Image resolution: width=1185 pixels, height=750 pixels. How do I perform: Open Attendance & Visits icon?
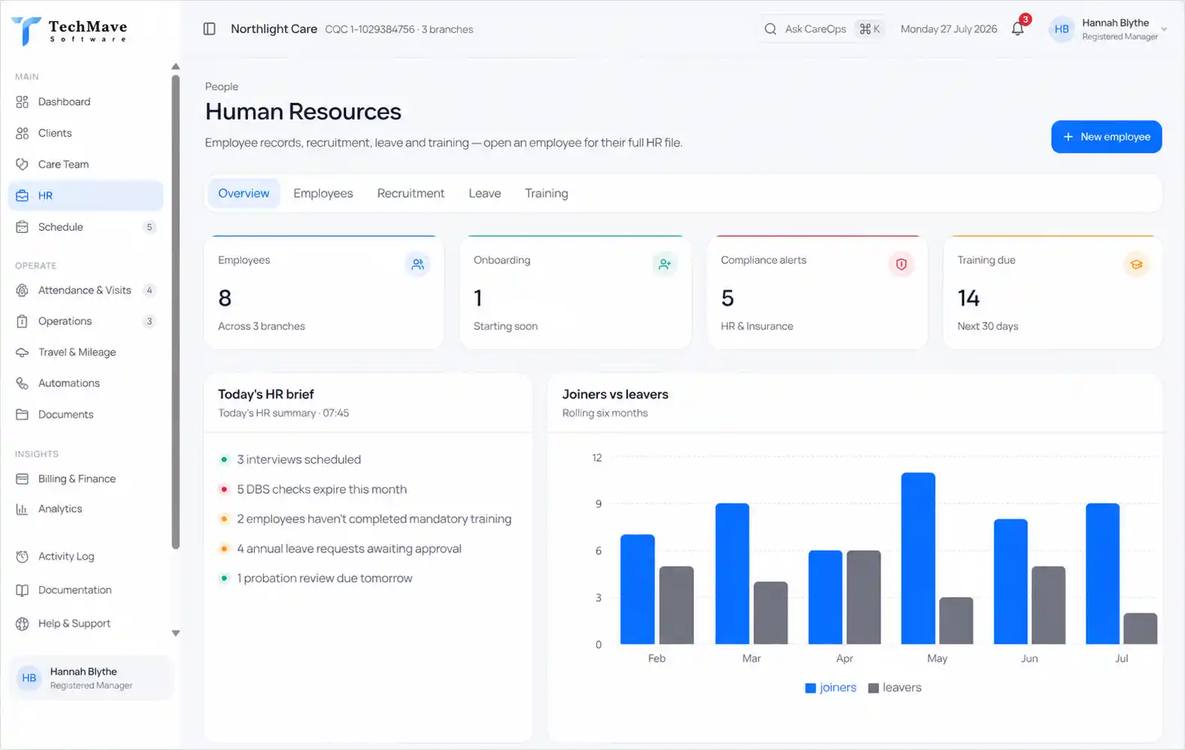pyautogui.click(x=23, y=290)
